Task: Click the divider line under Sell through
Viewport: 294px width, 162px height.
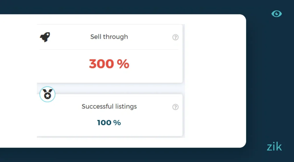Action: (109, 49)
